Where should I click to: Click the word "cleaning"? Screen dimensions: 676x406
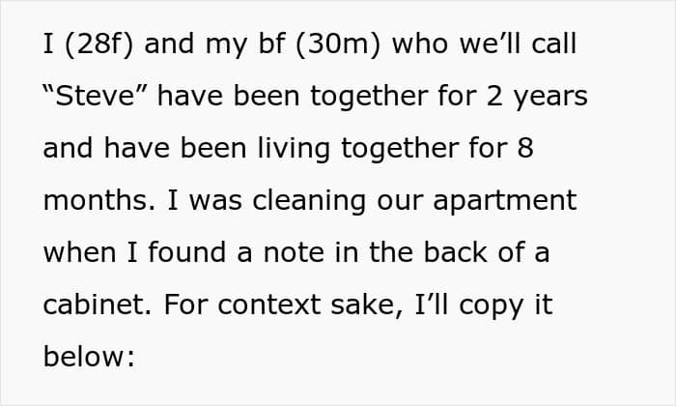click(309, 201)
